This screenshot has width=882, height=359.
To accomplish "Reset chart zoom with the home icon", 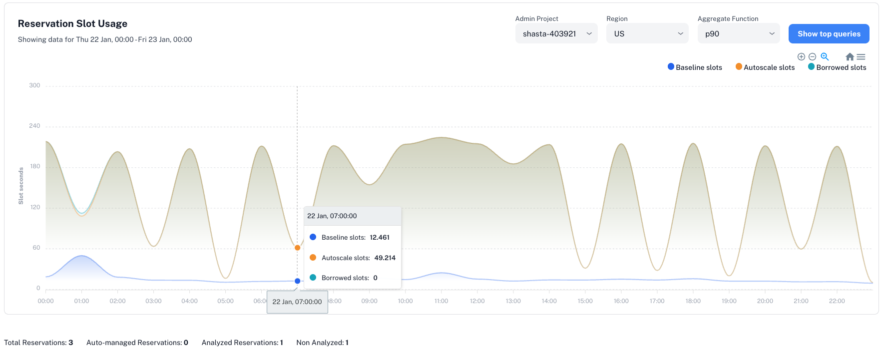I will pyautogui.click(x=850, y=57).
